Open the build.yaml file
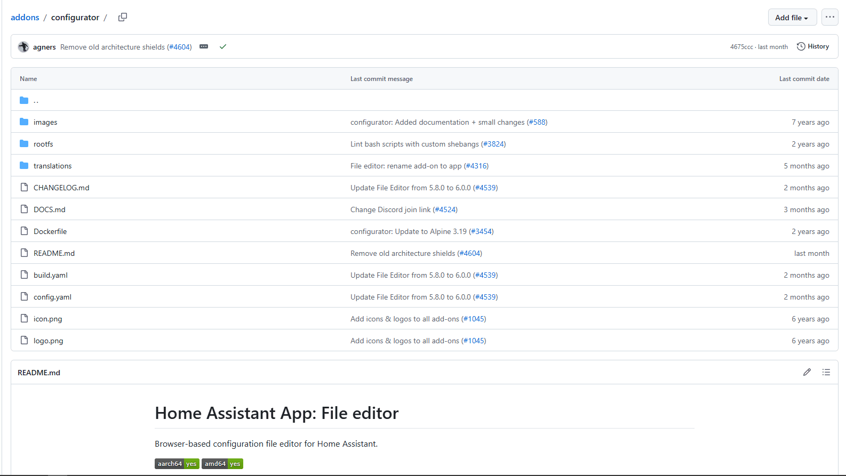Screen dimensions: 846x476 (51, 276)
